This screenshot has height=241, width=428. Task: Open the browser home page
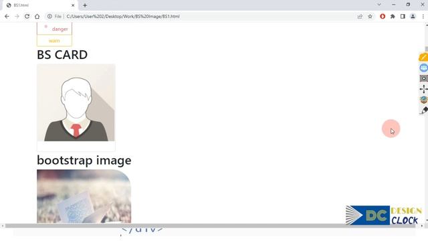pos(37,16)
